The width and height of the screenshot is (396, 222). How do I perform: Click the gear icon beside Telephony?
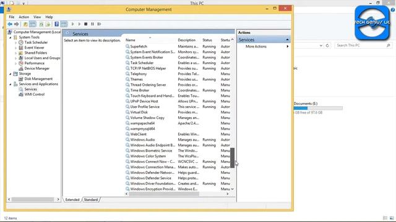[127, 74]
